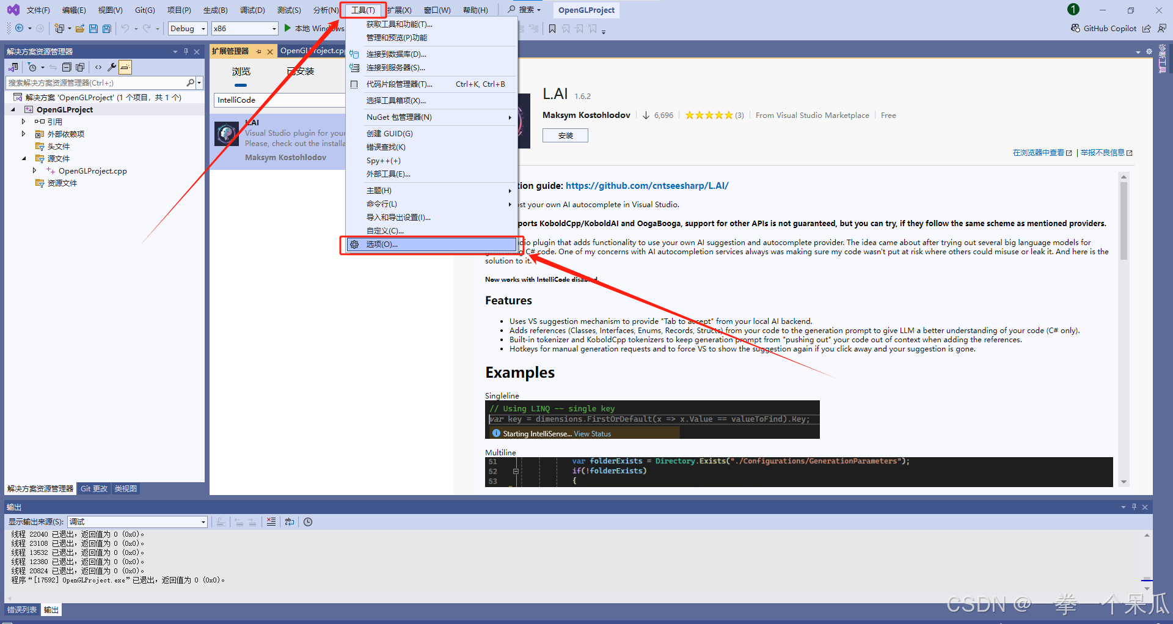Screen dimensions: 1173x624
Task: Open the 主题(H) submenu
Action: pyautogui.click(x=431, y=191)
